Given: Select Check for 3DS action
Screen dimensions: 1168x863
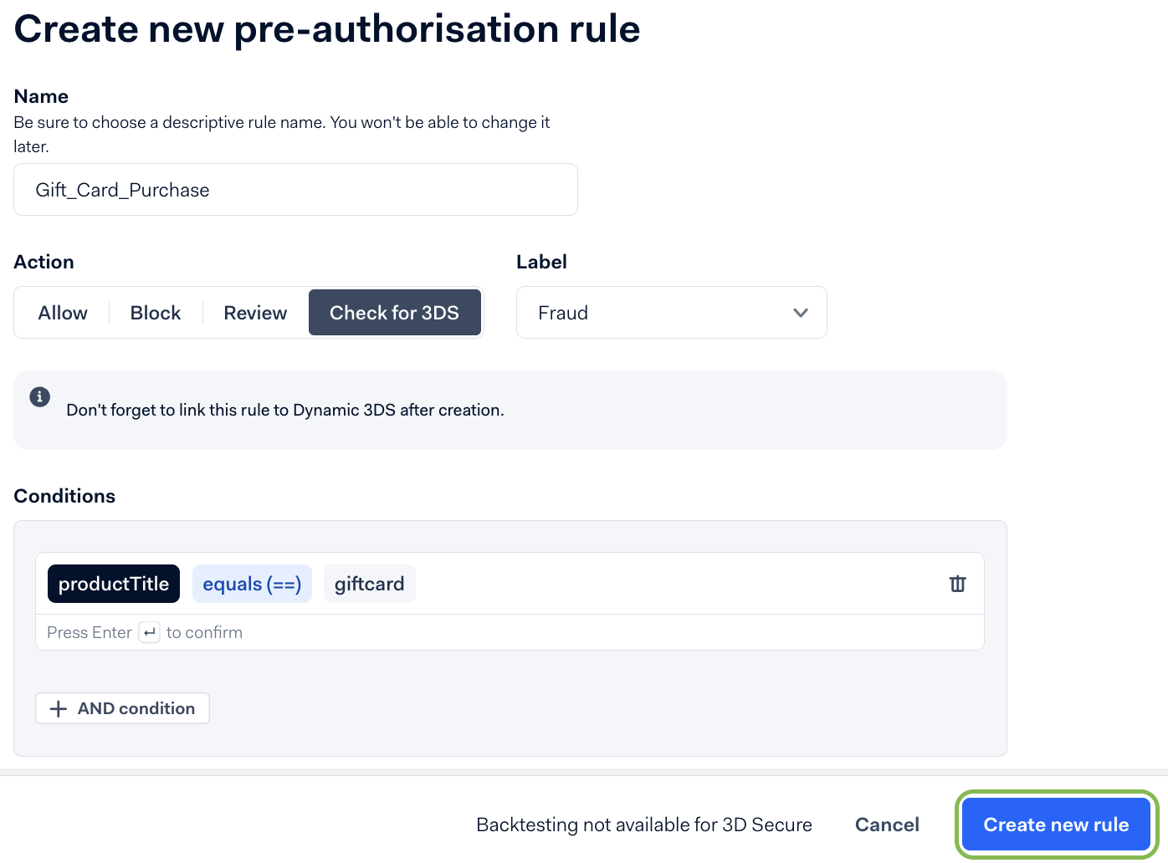Looking at the screenshot, I should (x=395, y=313).
